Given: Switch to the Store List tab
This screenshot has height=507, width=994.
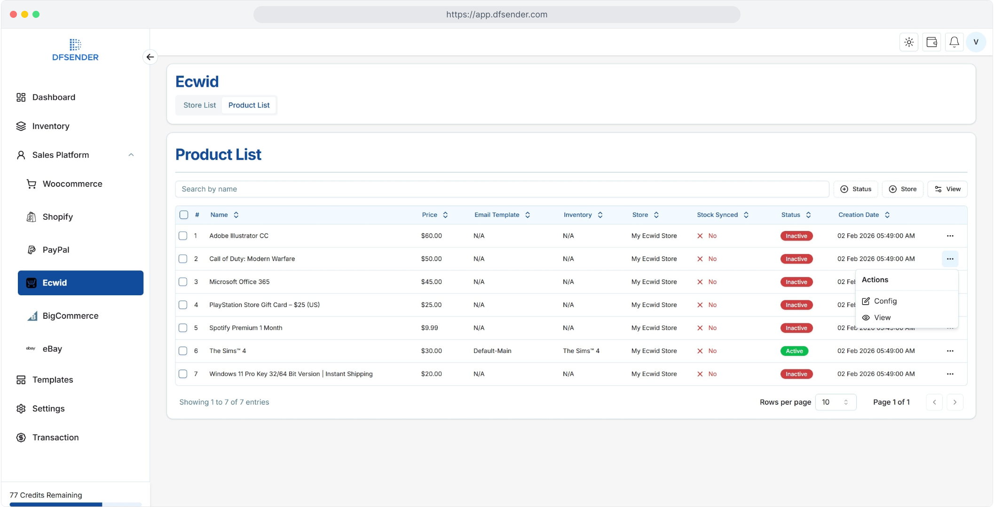Looking at the screenshot, I should click(x=199, y=105).
